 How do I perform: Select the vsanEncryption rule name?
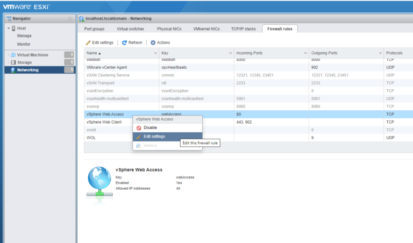click(x=100, y=91)
